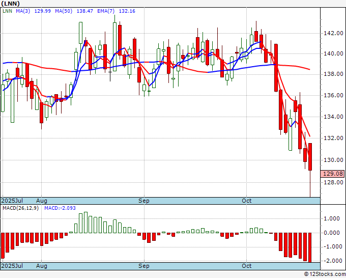Click the Aug label on MACD axis

42,266
